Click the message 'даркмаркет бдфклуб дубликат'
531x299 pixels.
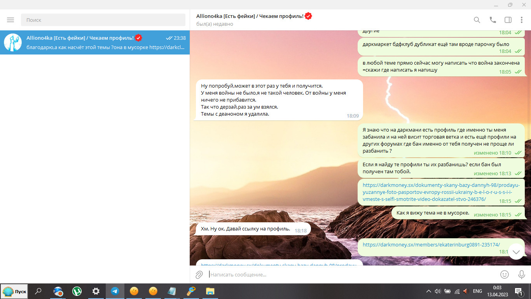[x=441, y=47]
